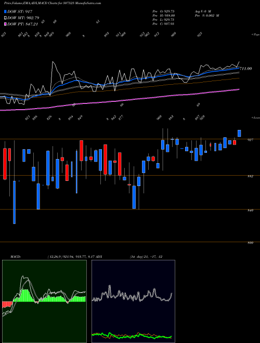Open the green MACD histogram panel

click(x=44, y=301)
